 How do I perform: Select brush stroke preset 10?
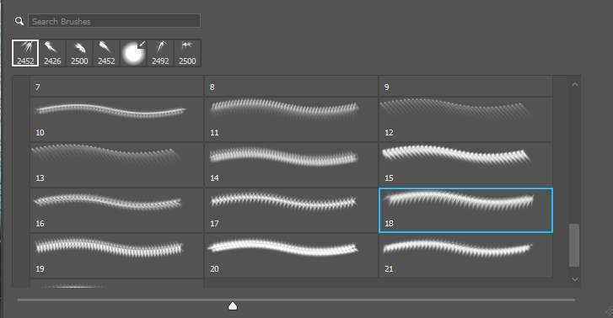(116, 119)
